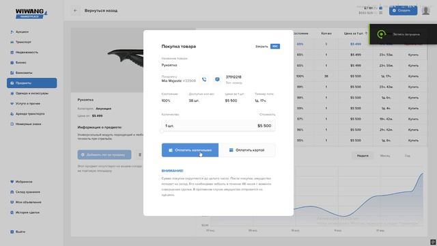Open Услуги и прочее in sidebar
Image resolution: width=437 pixels, height=246 pixels.
pyautogui.click(x=25, y=103)
